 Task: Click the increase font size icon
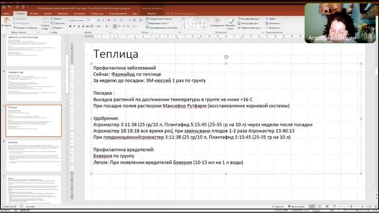pos(99,20)
